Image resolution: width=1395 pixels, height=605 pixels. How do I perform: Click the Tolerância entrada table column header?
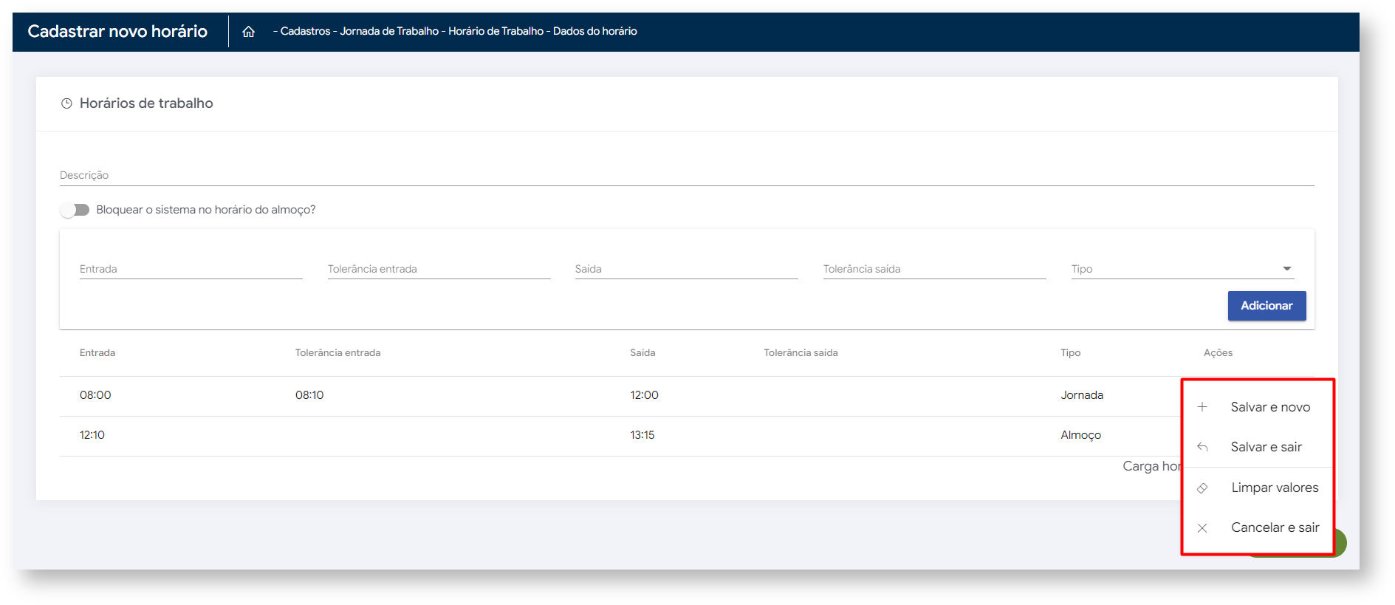[338, 353]
